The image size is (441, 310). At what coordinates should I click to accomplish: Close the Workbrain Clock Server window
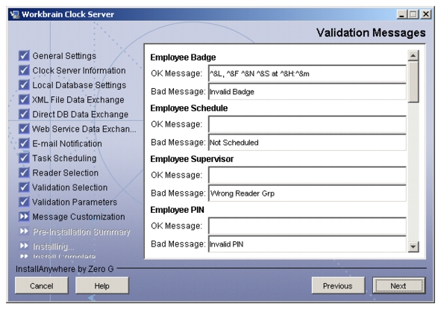tap(426, 14)
